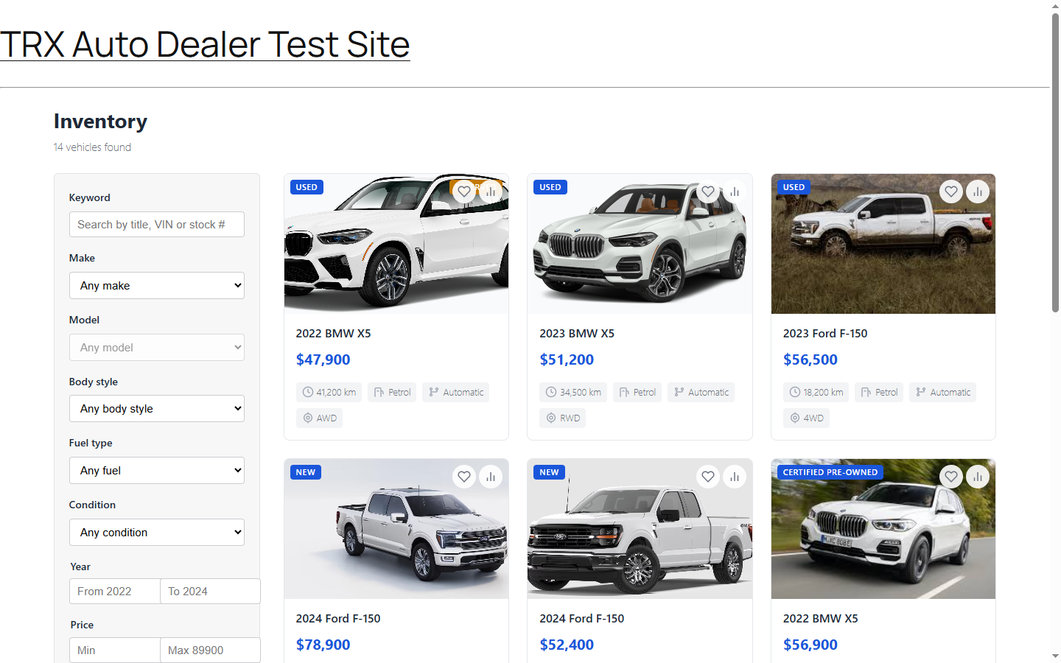
Task: Click the 34,500 km mileage tag
Action: tap(573, 393)
